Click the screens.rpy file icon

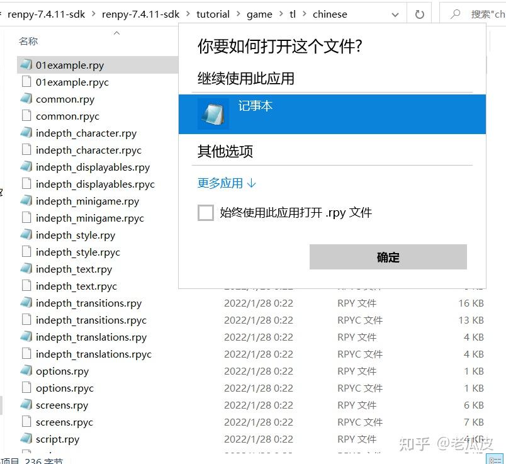pyautogui.click(x=25, y=405)
